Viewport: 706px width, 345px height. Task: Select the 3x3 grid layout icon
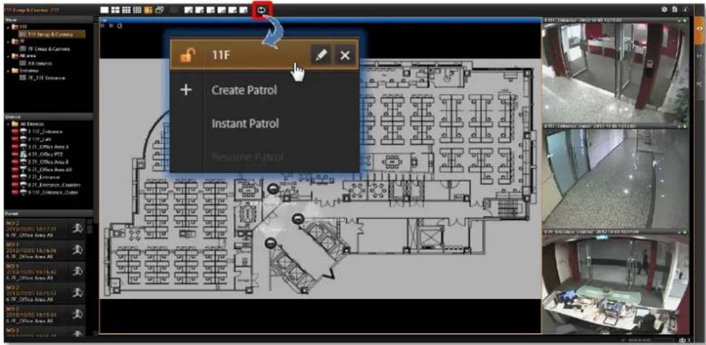click(x=126, y=9)
